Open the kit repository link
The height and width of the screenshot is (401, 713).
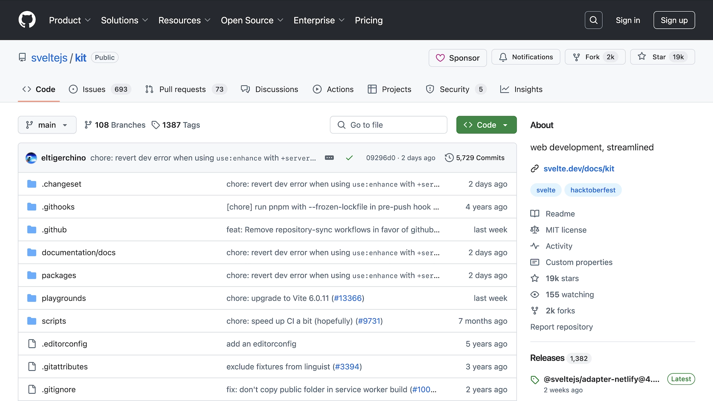[x=81, y=58]
